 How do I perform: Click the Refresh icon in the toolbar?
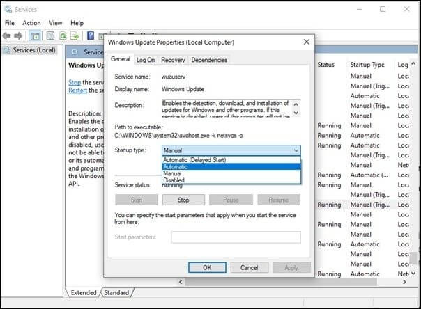pyautogui.click(x=63, y=35)
